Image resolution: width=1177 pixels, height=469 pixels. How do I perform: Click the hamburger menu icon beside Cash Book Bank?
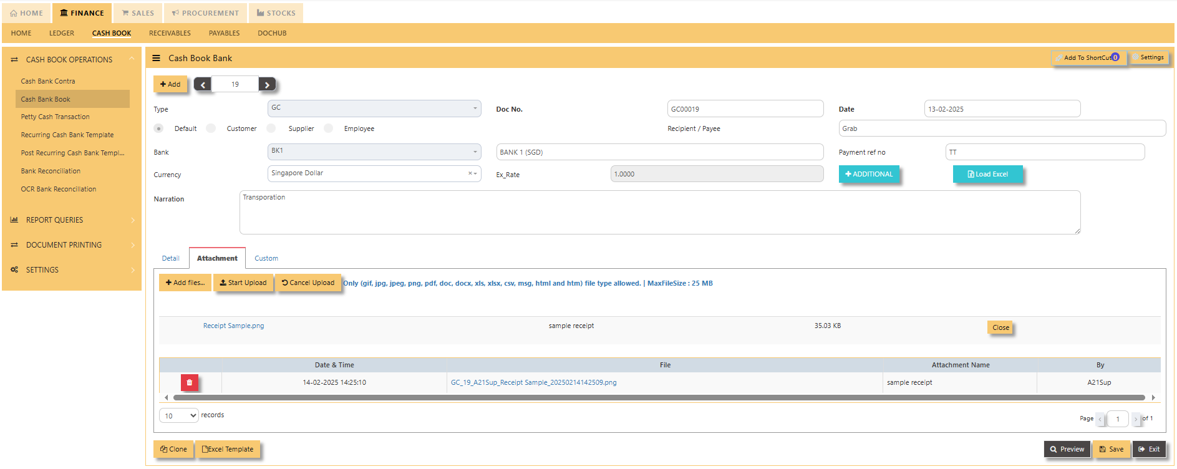click(x=156, y=58)
